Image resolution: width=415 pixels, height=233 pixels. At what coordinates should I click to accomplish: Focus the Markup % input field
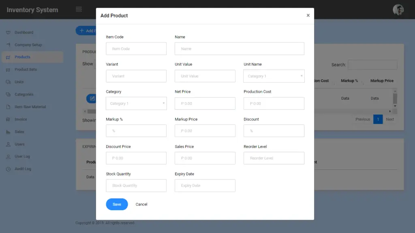coord(136,131)
